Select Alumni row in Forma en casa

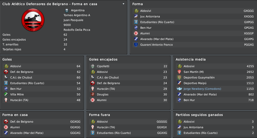[42, 127]
